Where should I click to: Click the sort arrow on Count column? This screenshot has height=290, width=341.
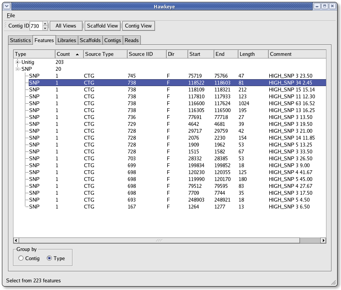click(77, 54)
